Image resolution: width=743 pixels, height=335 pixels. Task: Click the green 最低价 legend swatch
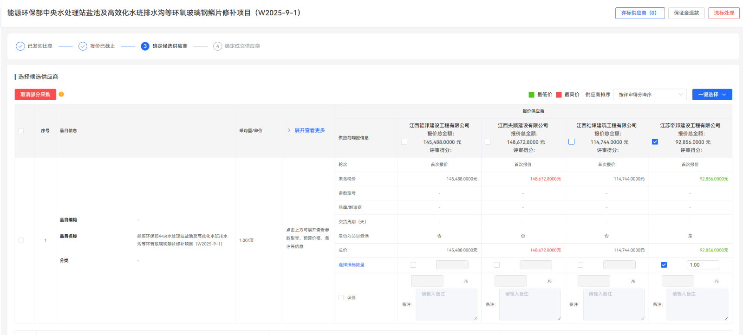tap(531, 95)
